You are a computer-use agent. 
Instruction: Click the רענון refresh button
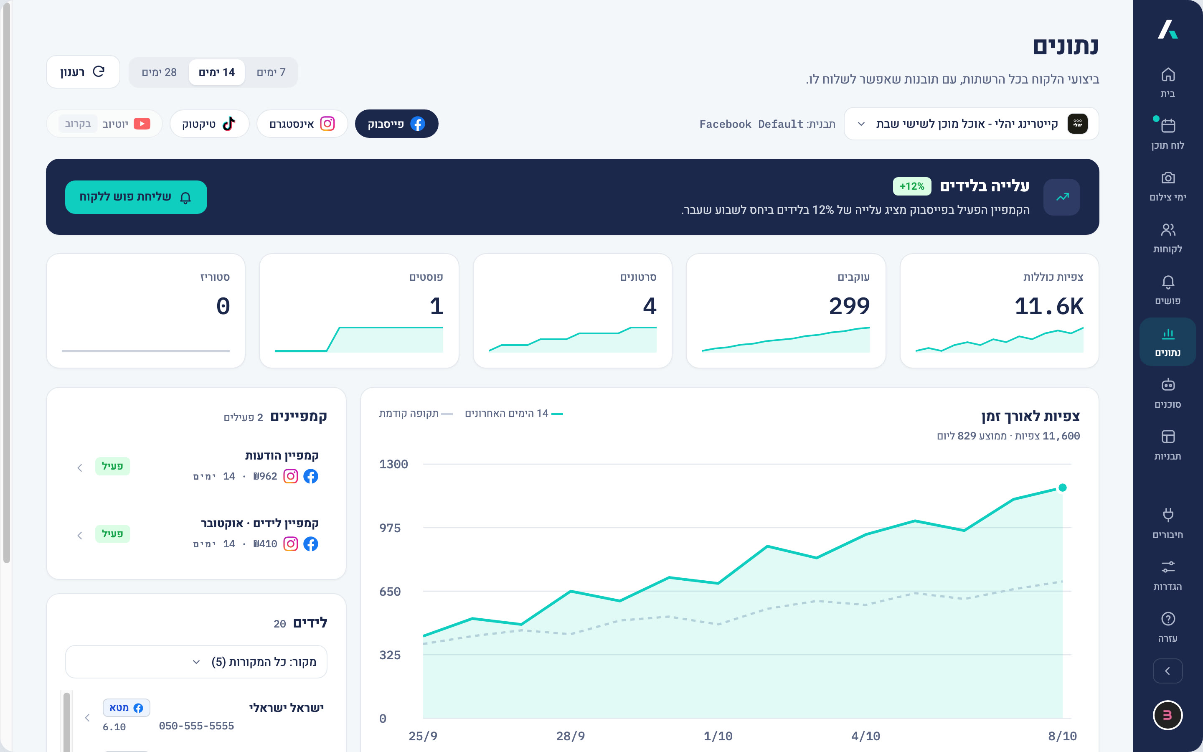(83, 72)
